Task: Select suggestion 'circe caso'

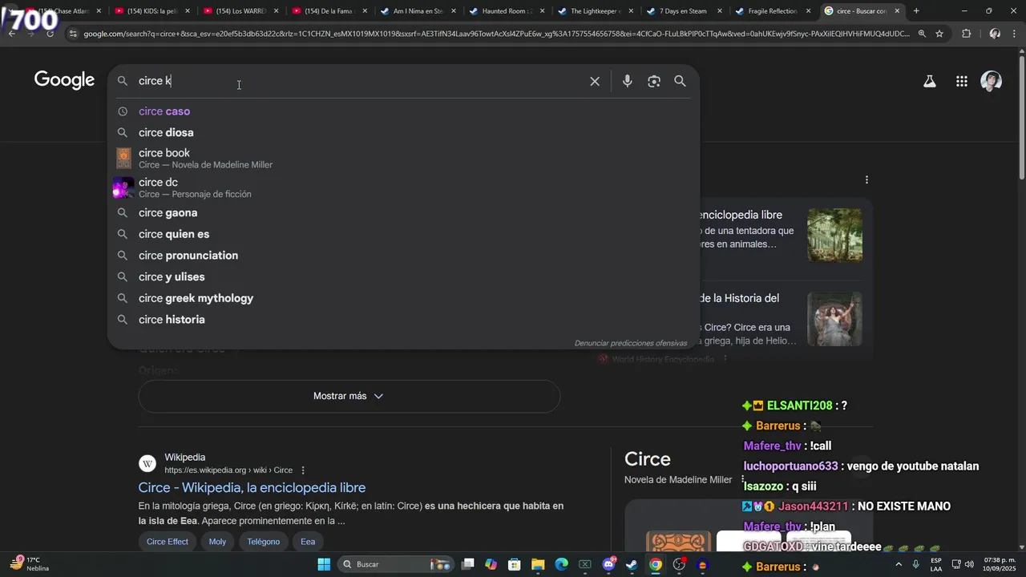Action: click(x=403, y=111)
